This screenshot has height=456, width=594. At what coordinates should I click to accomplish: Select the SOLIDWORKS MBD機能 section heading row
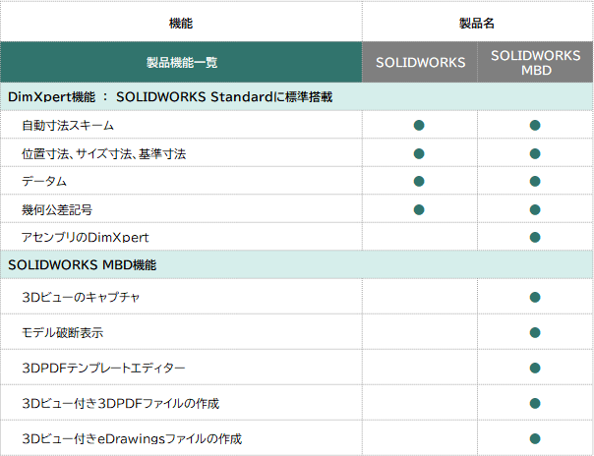coord(83,264)
